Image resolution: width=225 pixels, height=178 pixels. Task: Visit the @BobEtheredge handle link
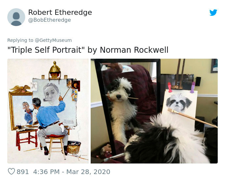tap(50, 20)
